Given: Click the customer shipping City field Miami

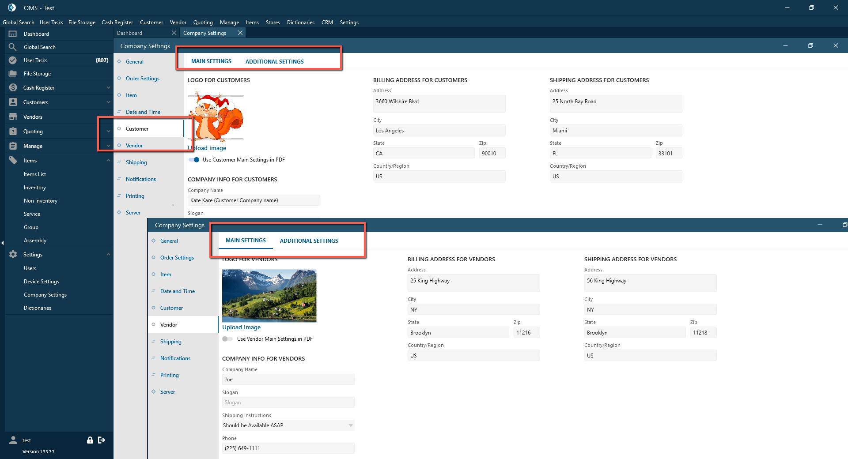Looking at the screenshot, I should pyautogui.click(x=616, y=131).
